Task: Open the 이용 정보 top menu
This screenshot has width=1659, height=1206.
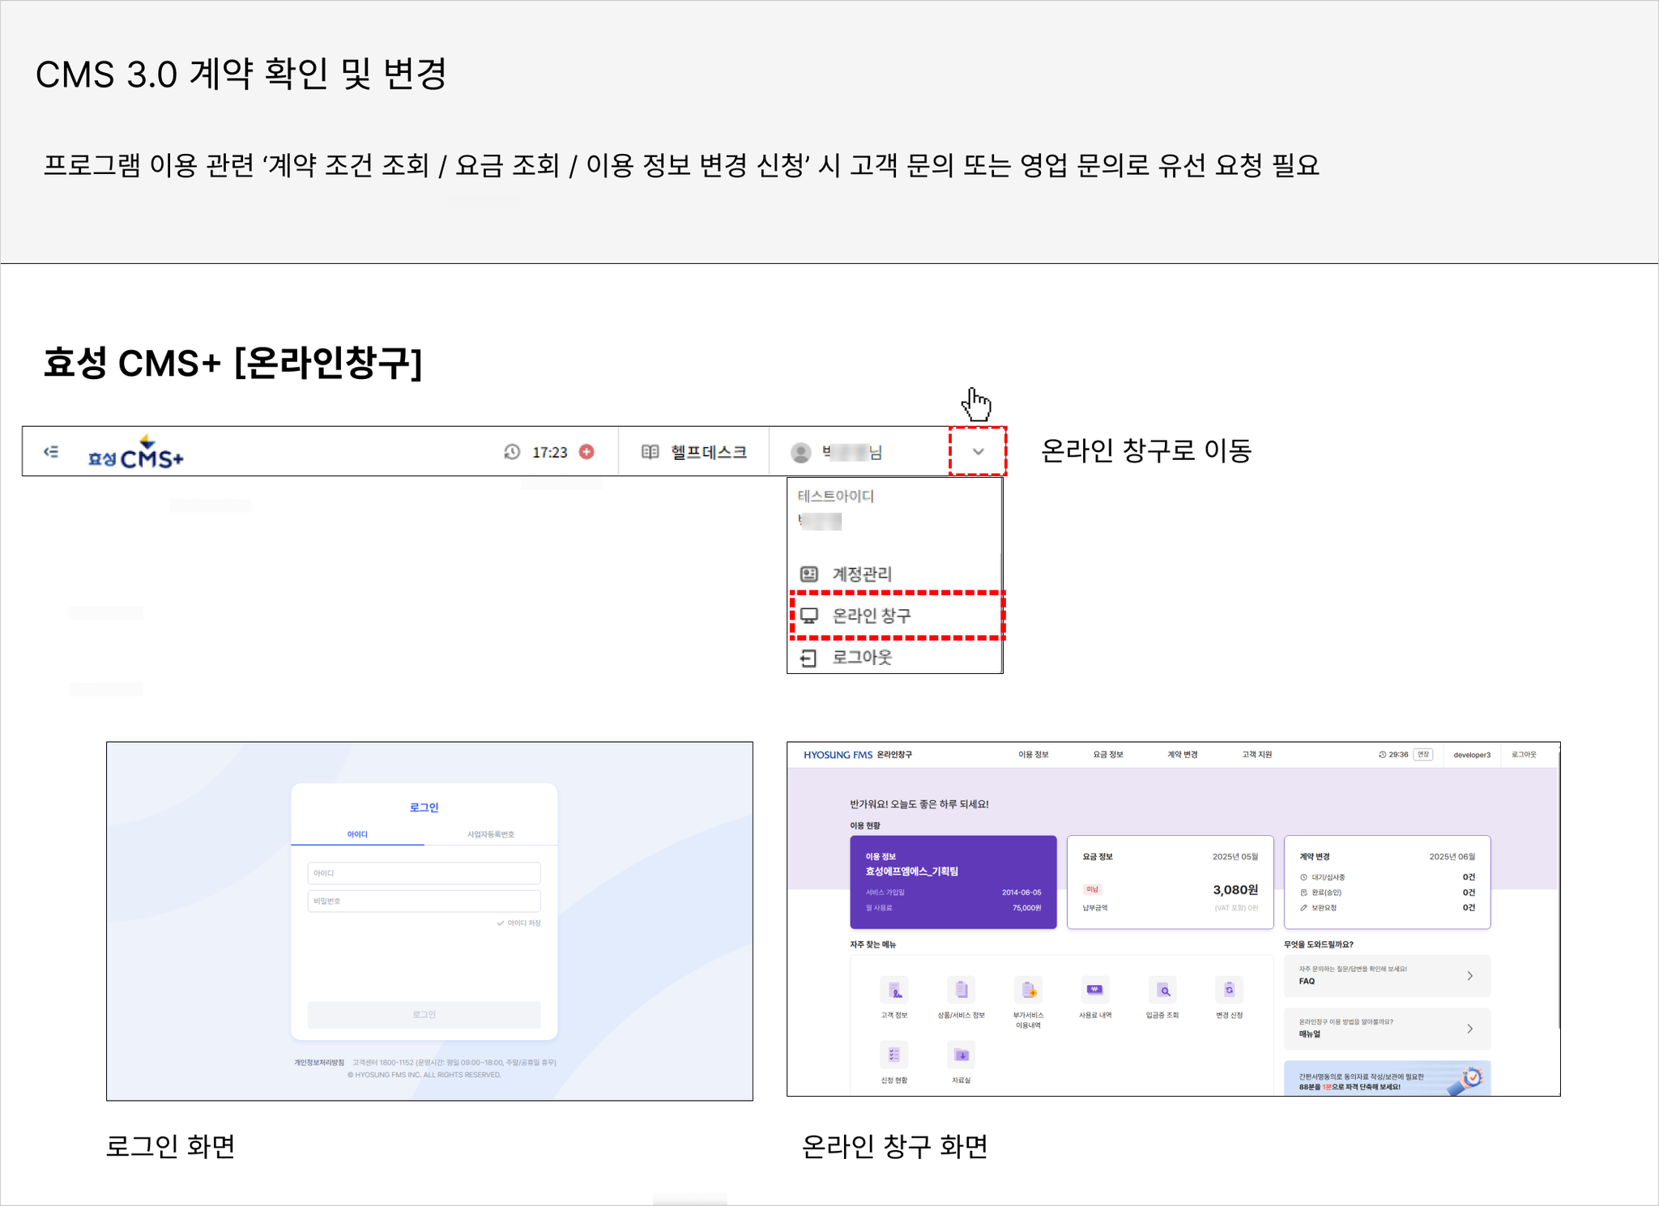Action: [x=1034, y=755]
